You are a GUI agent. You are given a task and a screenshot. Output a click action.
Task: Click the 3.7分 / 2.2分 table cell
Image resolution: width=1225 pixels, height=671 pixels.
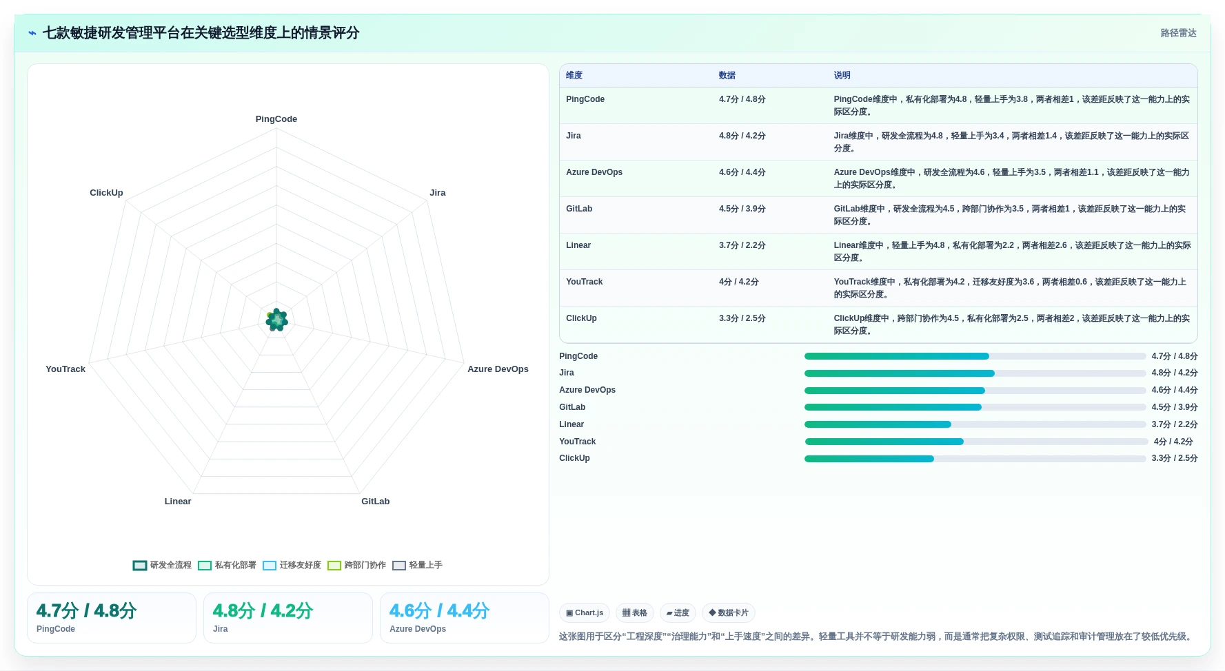point(742,245)
